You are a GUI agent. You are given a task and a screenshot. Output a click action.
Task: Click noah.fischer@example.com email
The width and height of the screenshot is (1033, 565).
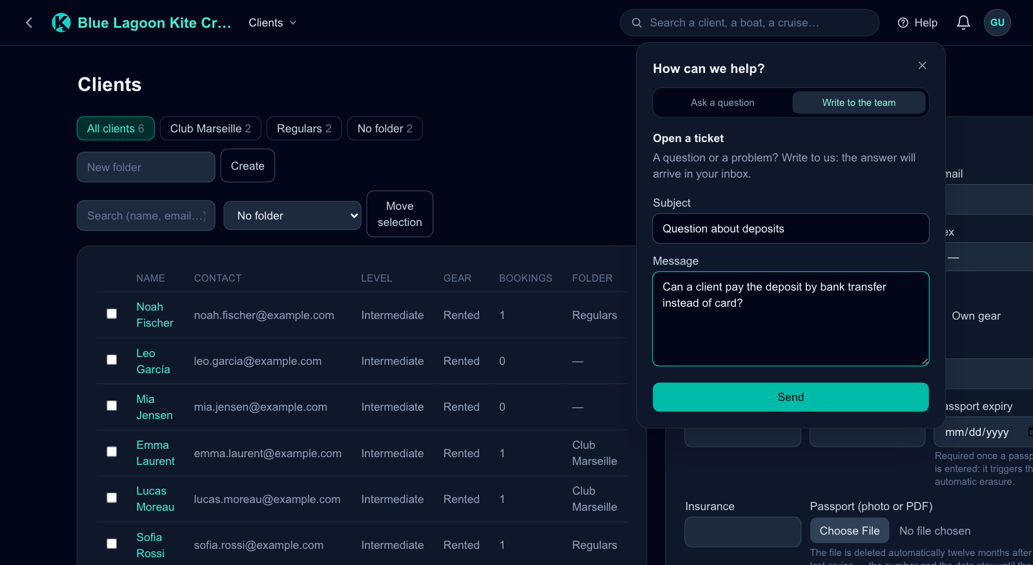[264, 315]
